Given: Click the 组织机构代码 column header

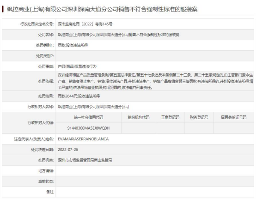Looking at the screenshot, I should pos(139,117).
